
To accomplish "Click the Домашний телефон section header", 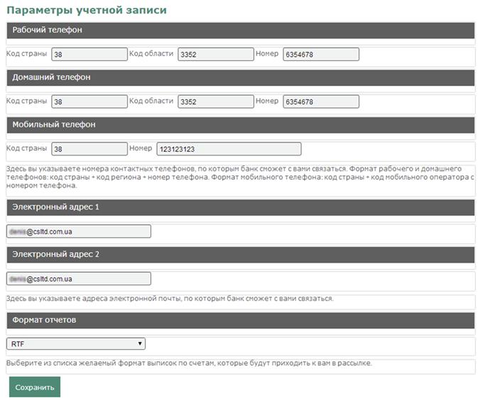I will pyautogui.click(x=241, y=77).
